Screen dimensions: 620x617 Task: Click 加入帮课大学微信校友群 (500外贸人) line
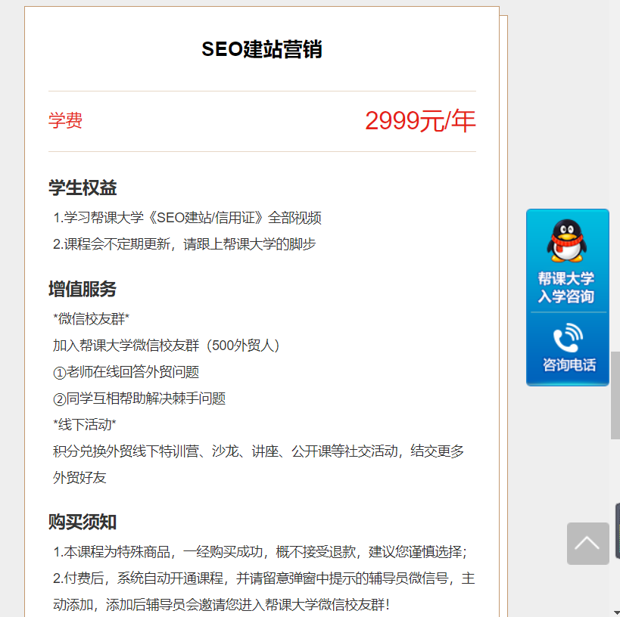click(x=166, y=346)
